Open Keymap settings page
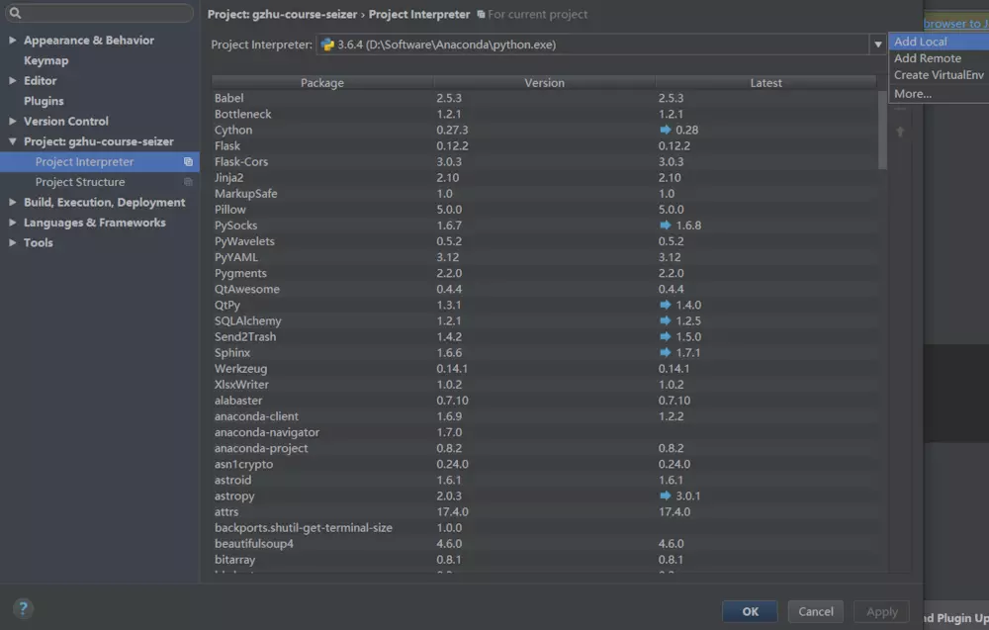 click(x=46, y=60)
